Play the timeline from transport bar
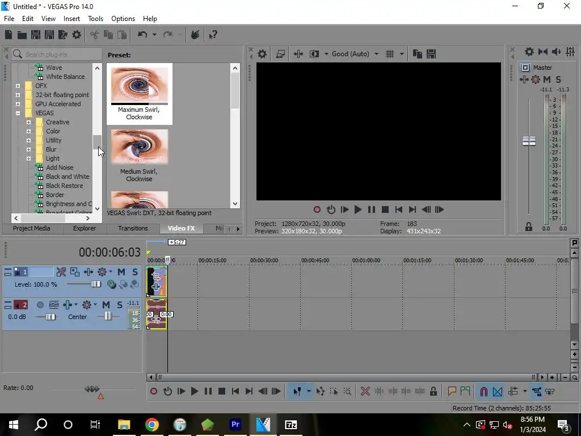Image resolution: width=581 pixels, height=436 pixels. tap(194, 391)
